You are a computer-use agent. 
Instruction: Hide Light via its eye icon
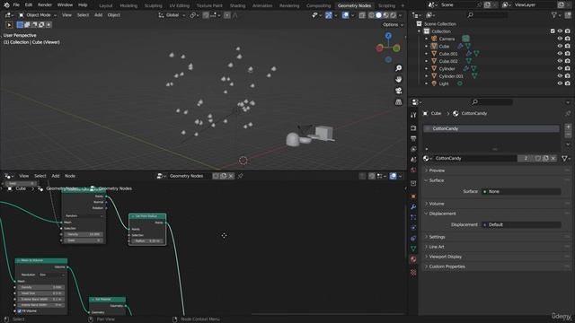tap(560, 83)
